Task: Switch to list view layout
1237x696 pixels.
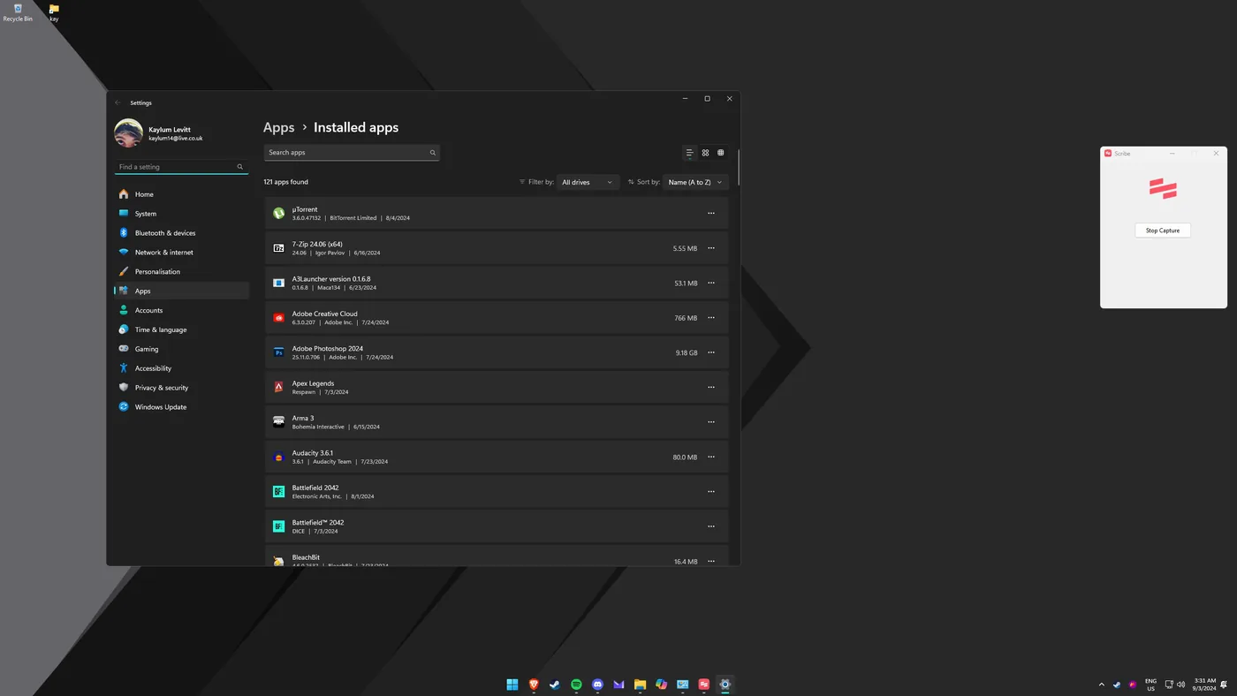Action: pos(690,153)
